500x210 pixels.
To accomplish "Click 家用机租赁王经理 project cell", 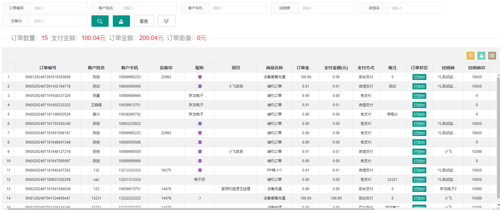I will 236,189.
